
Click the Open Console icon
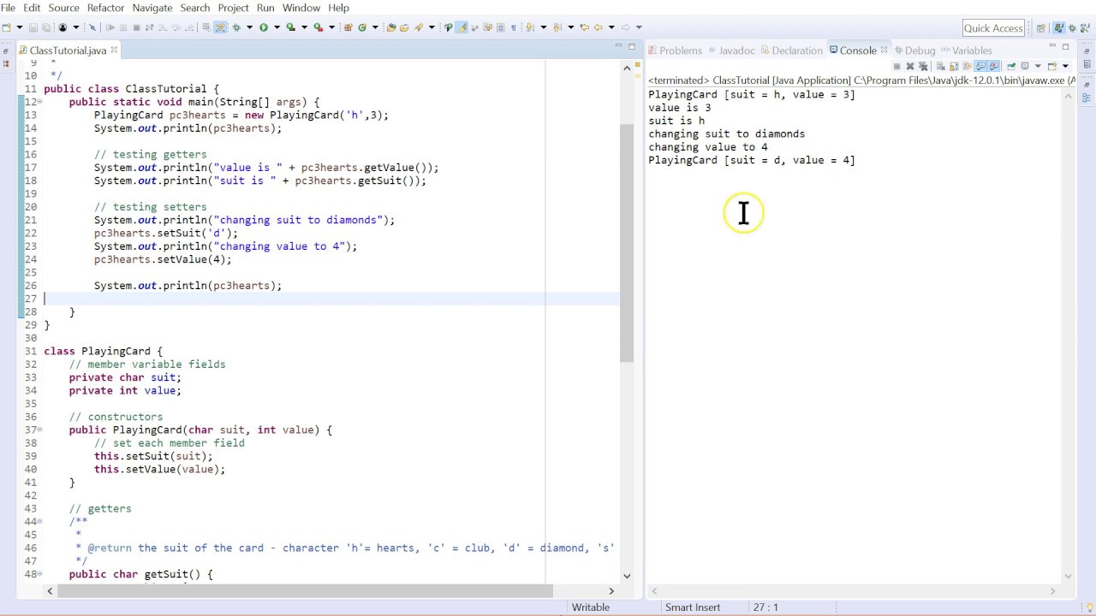1052,66
